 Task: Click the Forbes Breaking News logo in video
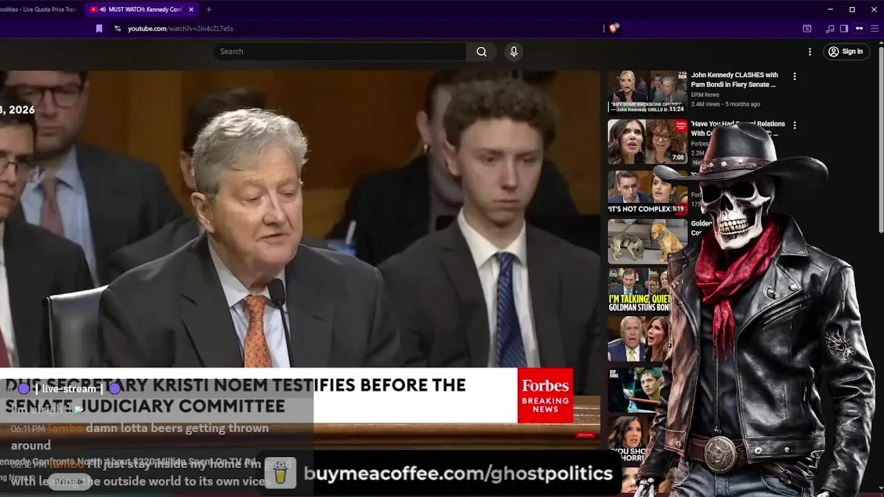(545, 396)
